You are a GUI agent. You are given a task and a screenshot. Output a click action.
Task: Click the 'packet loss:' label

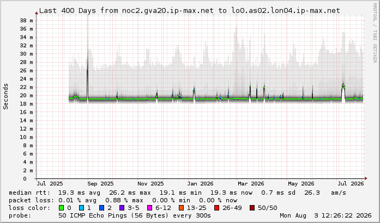tap(32, 200)
